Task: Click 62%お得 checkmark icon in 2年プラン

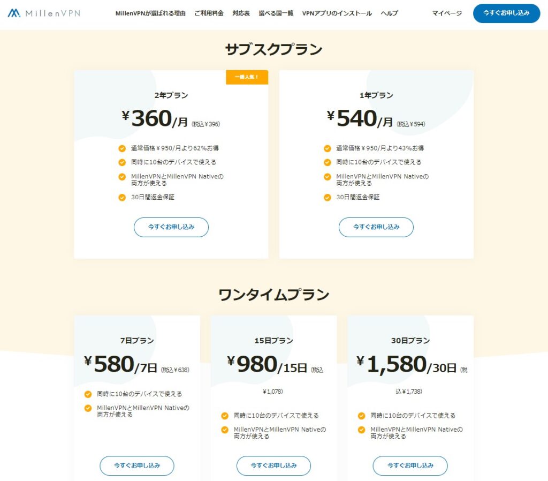Action: (x=122, y=148)
